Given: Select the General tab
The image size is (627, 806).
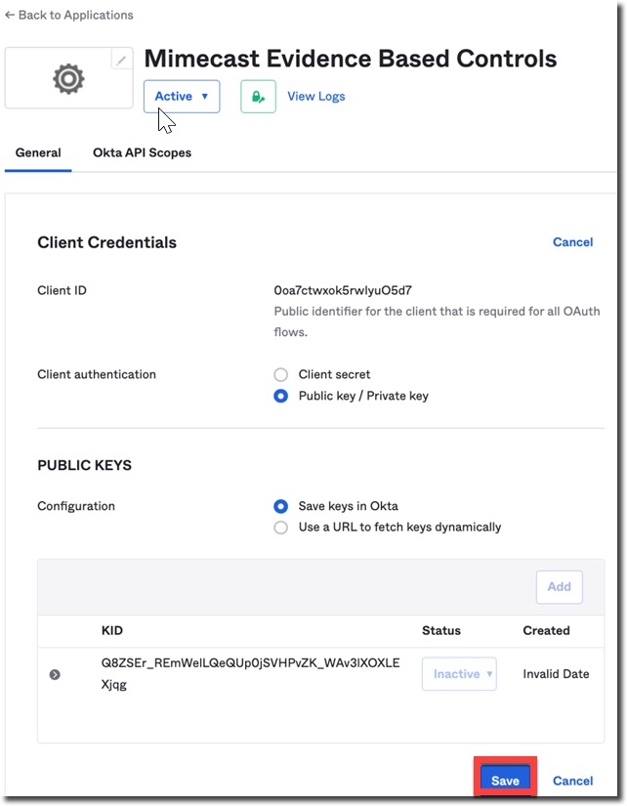Looking at the screenshot, I should 38,152.
